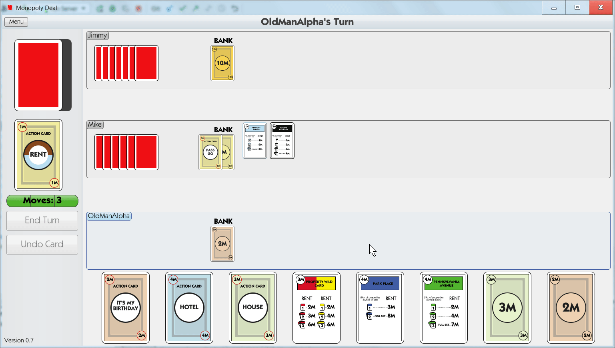Minimize the Monopoly Deal window
Viewport: 615px width, 348px height.
pos(554,7)
